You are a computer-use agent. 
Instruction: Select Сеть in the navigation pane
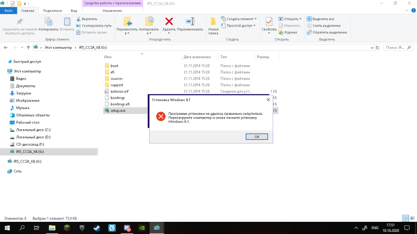click(18, 172)
